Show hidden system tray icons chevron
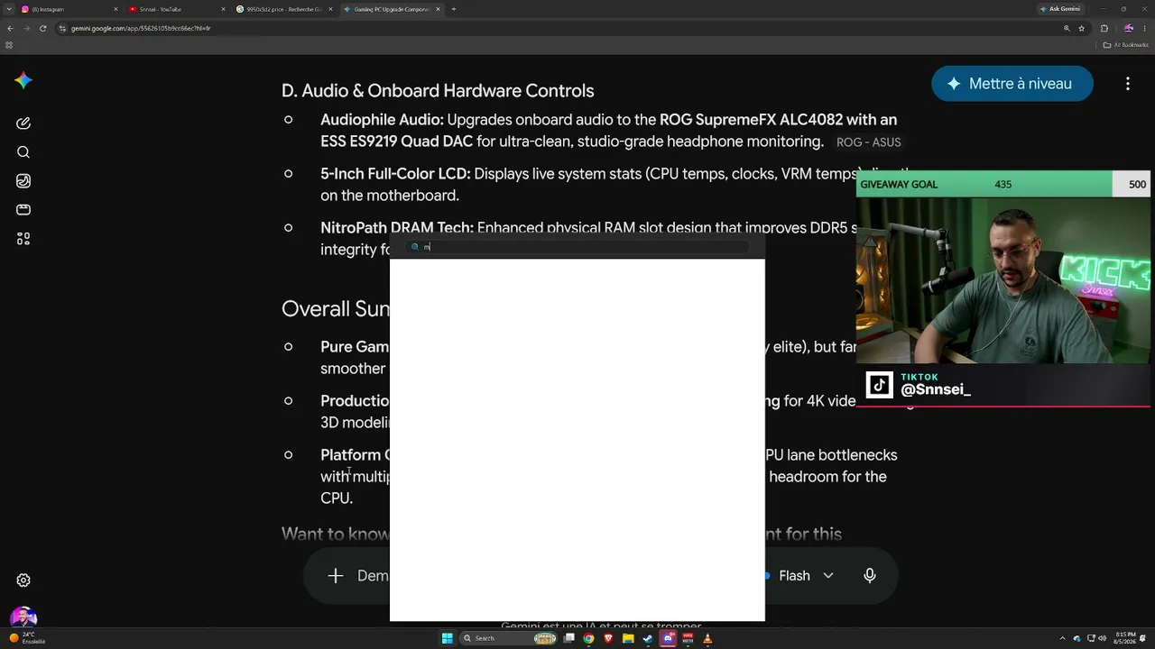Screen dimensions: 1155x649 pyautogui.click(x=1063, y=638)
